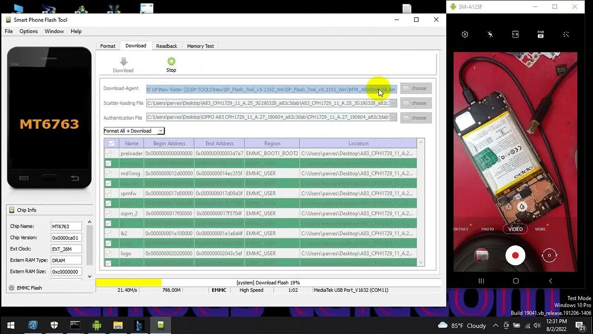The height and width of the screenshot is (334, 593).
Task: Click the partition table scroll-up arrow
Action: (421, 142)
